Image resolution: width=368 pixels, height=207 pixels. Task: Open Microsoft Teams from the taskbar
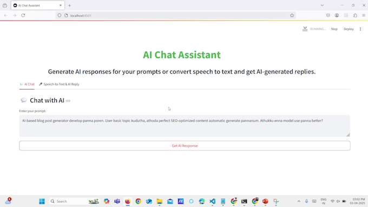click(117, 201)
